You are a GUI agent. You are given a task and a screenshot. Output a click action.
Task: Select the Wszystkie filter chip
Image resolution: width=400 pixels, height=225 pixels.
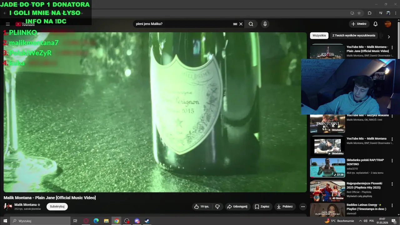(x=319, y=36)
